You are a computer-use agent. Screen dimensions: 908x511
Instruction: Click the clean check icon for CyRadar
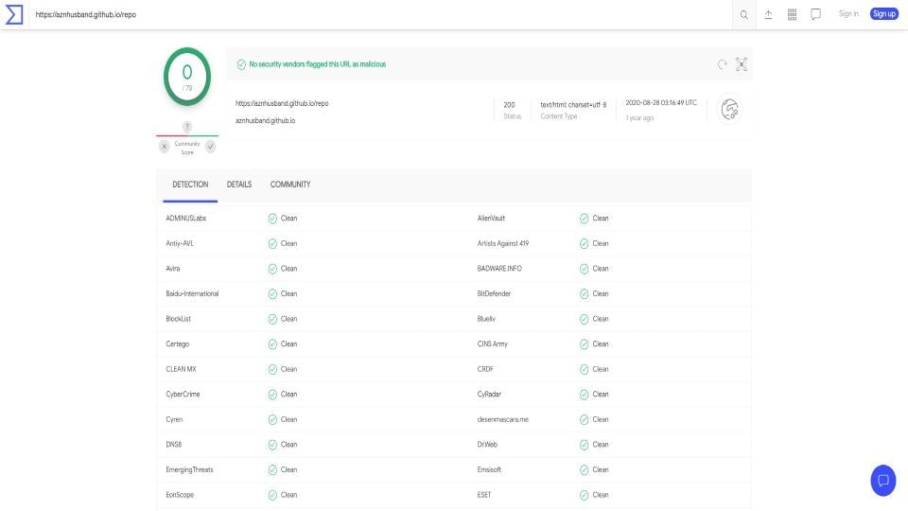click(584, 395)
